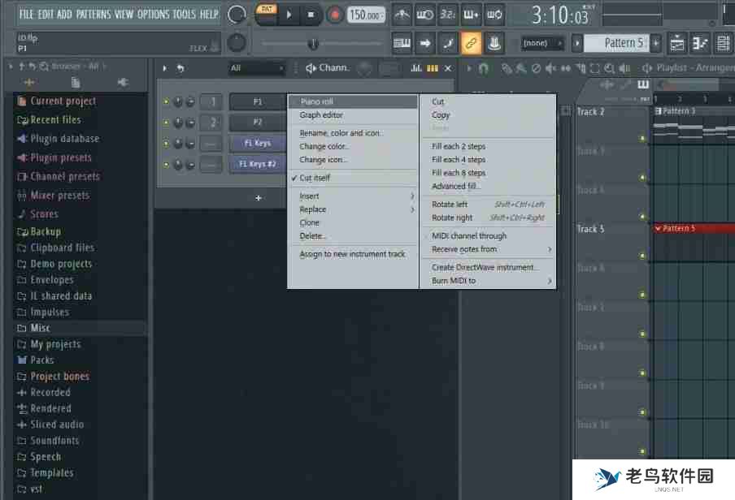Toggle step editing mode icon
Screen dimensions: 735x500
(x=448, y=44)
